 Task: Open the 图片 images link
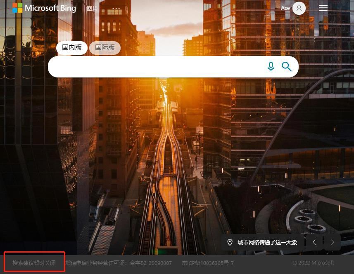point(92,9)
